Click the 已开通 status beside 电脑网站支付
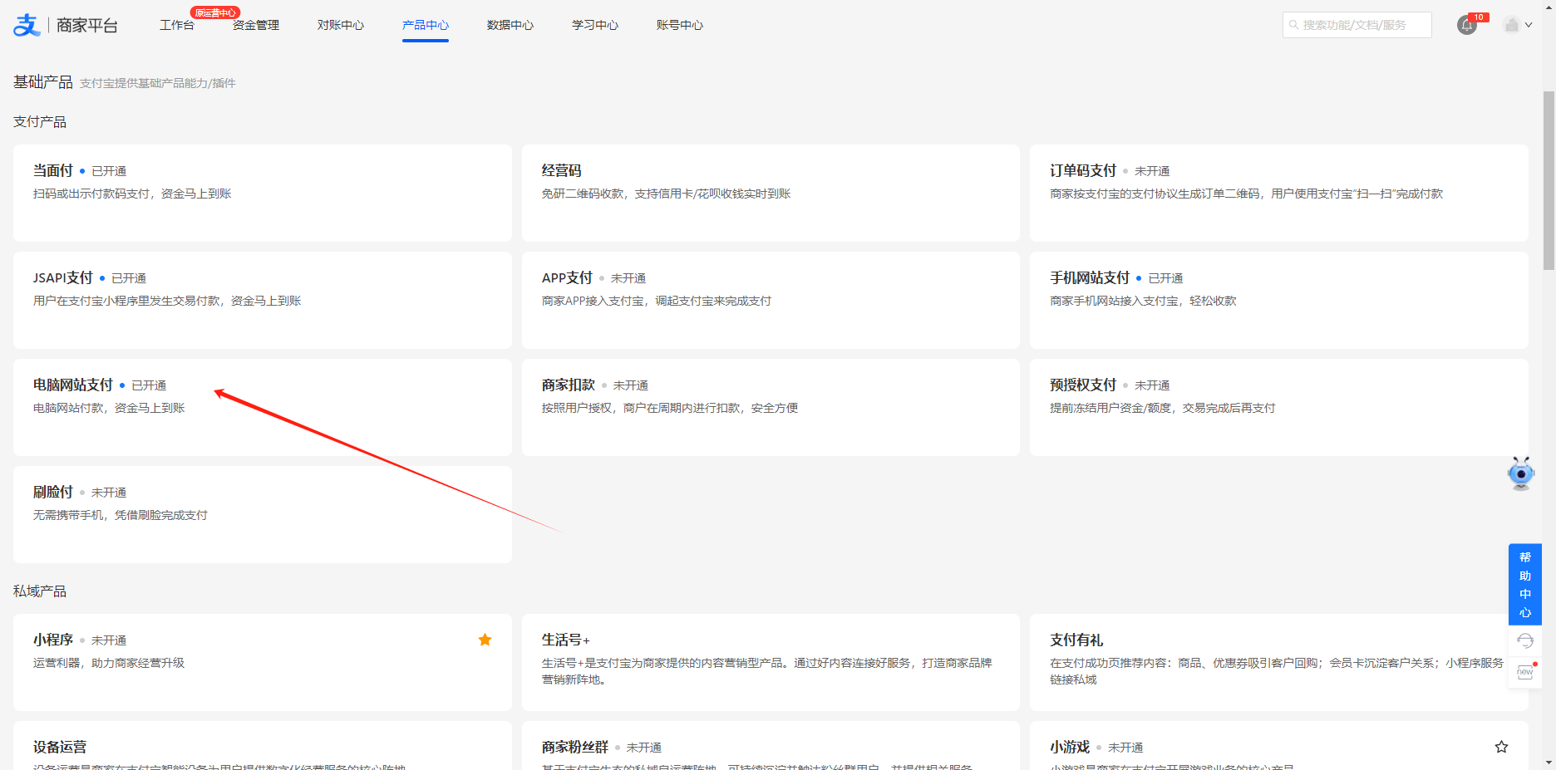 149,385
